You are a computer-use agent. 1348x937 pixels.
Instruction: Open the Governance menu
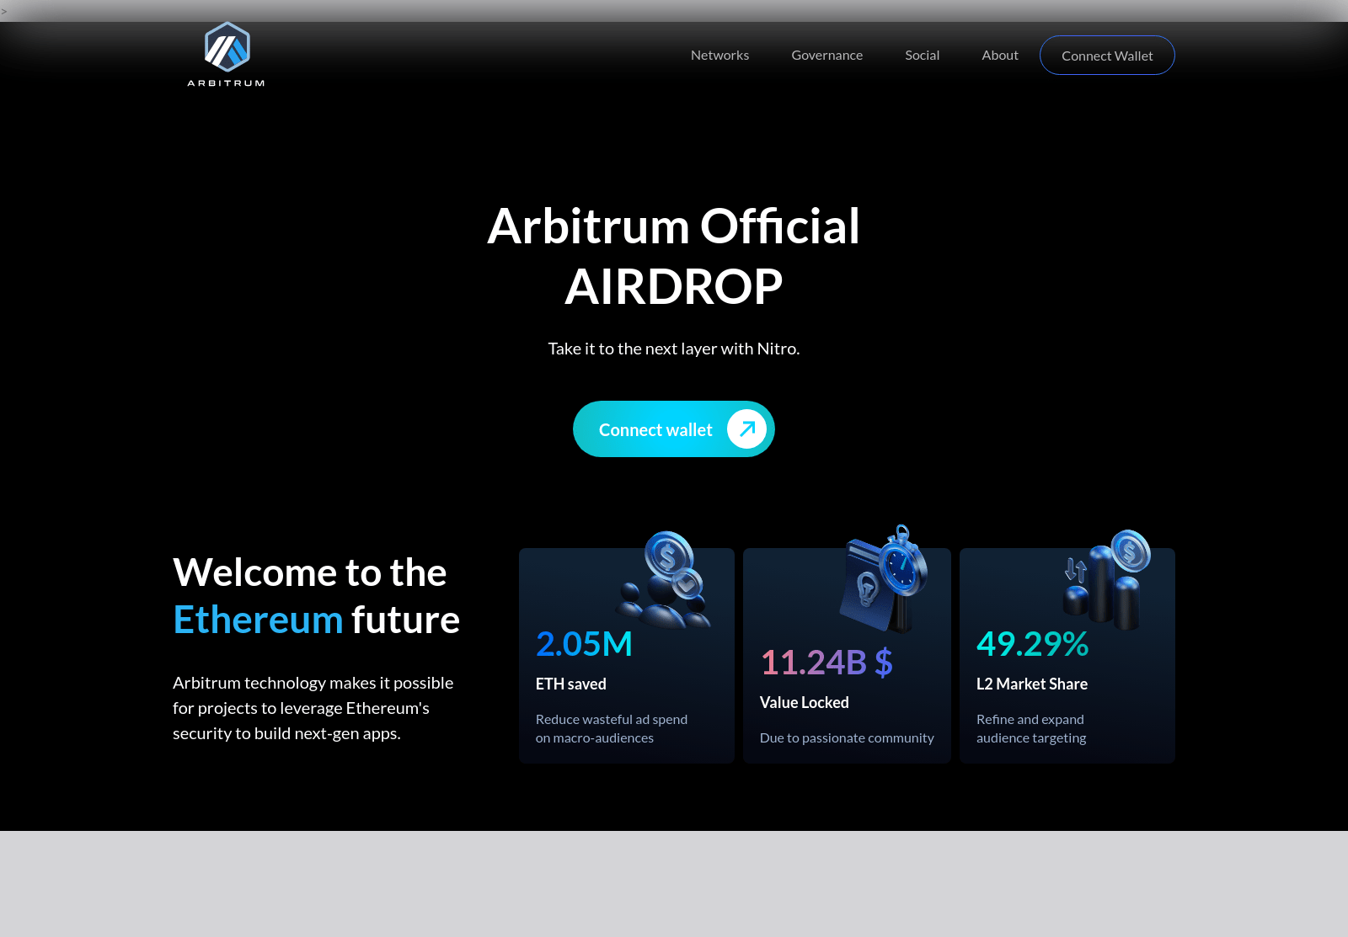coord(826,55)
